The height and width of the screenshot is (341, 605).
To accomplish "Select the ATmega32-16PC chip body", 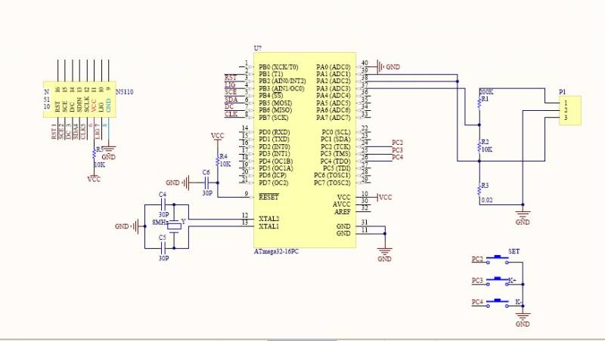I will [x=305, y=150].
